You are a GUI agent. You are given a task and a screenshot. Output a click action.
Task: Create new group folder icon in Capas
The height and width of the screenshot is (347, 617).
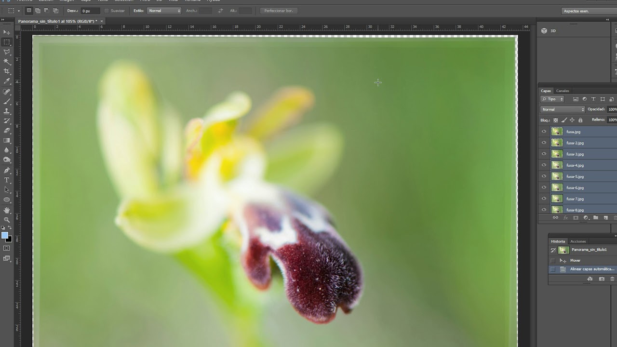(x=596, y=218)
